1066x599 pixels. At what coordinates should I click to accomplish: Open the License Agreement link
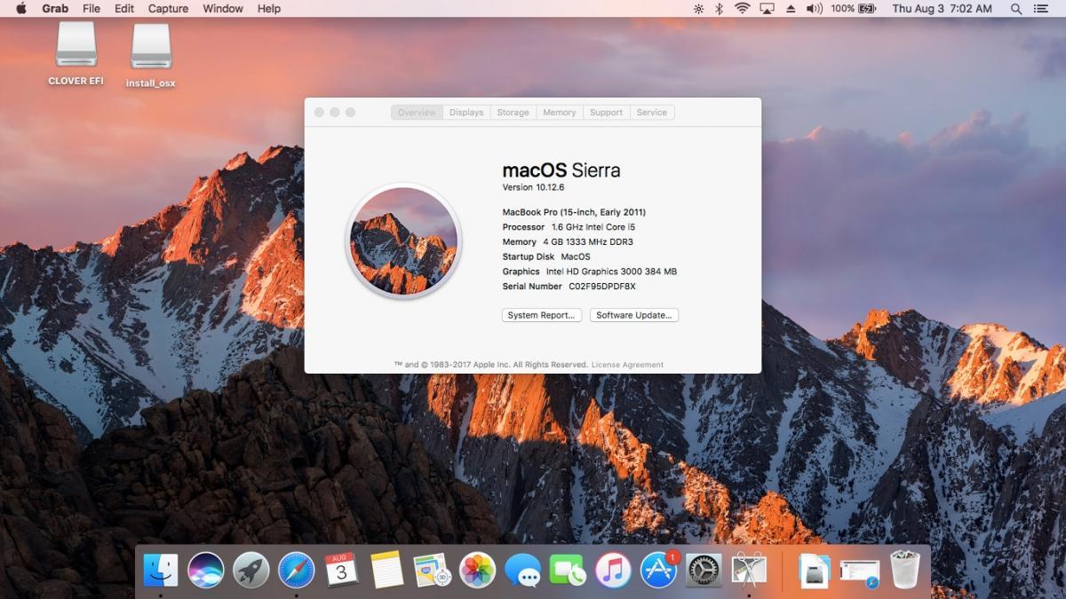click(627, 365)
